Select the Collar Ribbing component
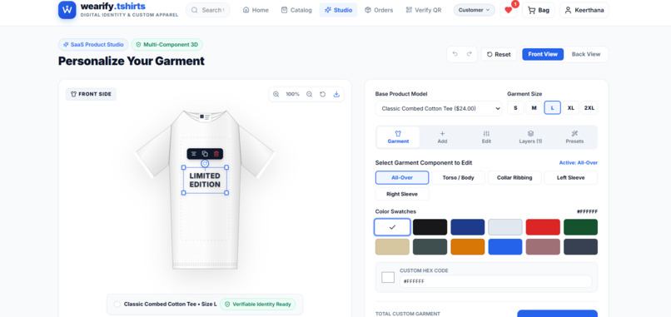 click(514, 177)
